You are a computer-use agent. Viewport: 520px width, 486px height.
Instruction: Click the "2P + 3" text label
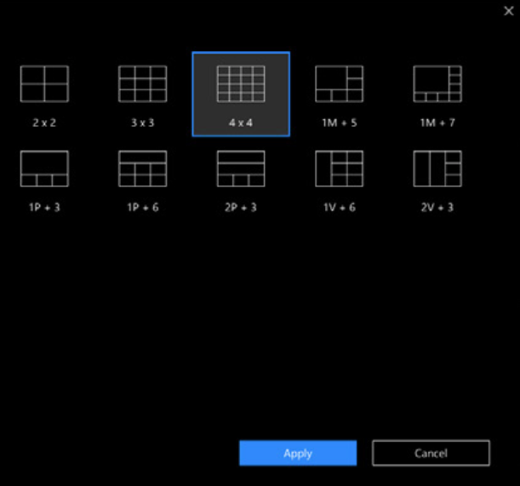241,207
